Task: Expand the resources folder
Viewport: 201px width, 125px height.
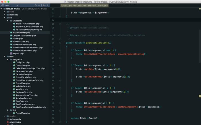Action: click(4, 15)
